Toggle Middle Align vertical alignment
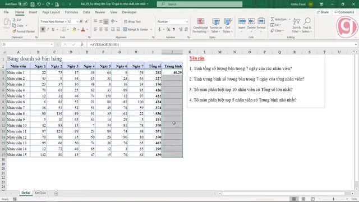The width and height of the screenshot is (359, 202). click(101, 21)
